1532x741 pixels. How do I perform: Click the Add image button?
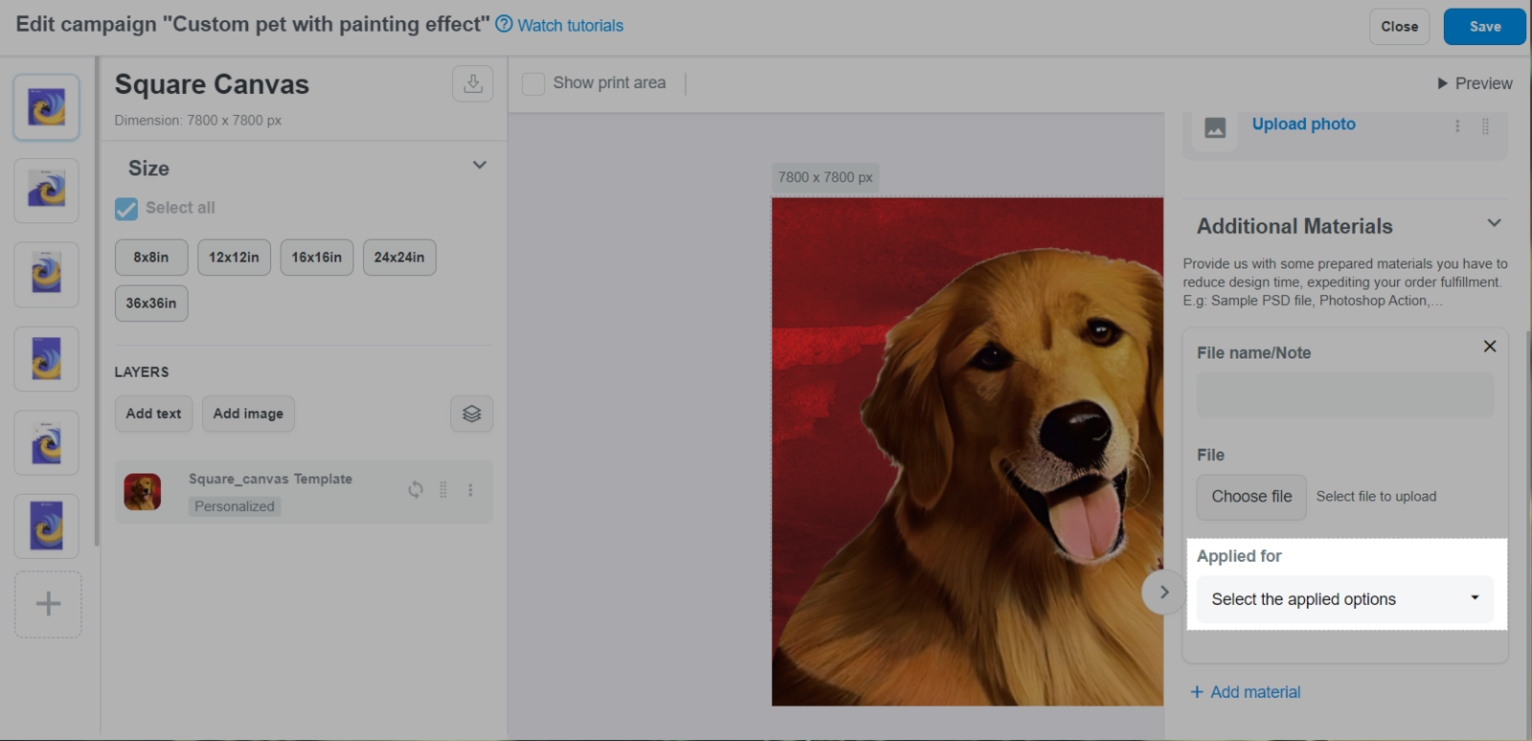pyautogui.click(x=248, y=414)
